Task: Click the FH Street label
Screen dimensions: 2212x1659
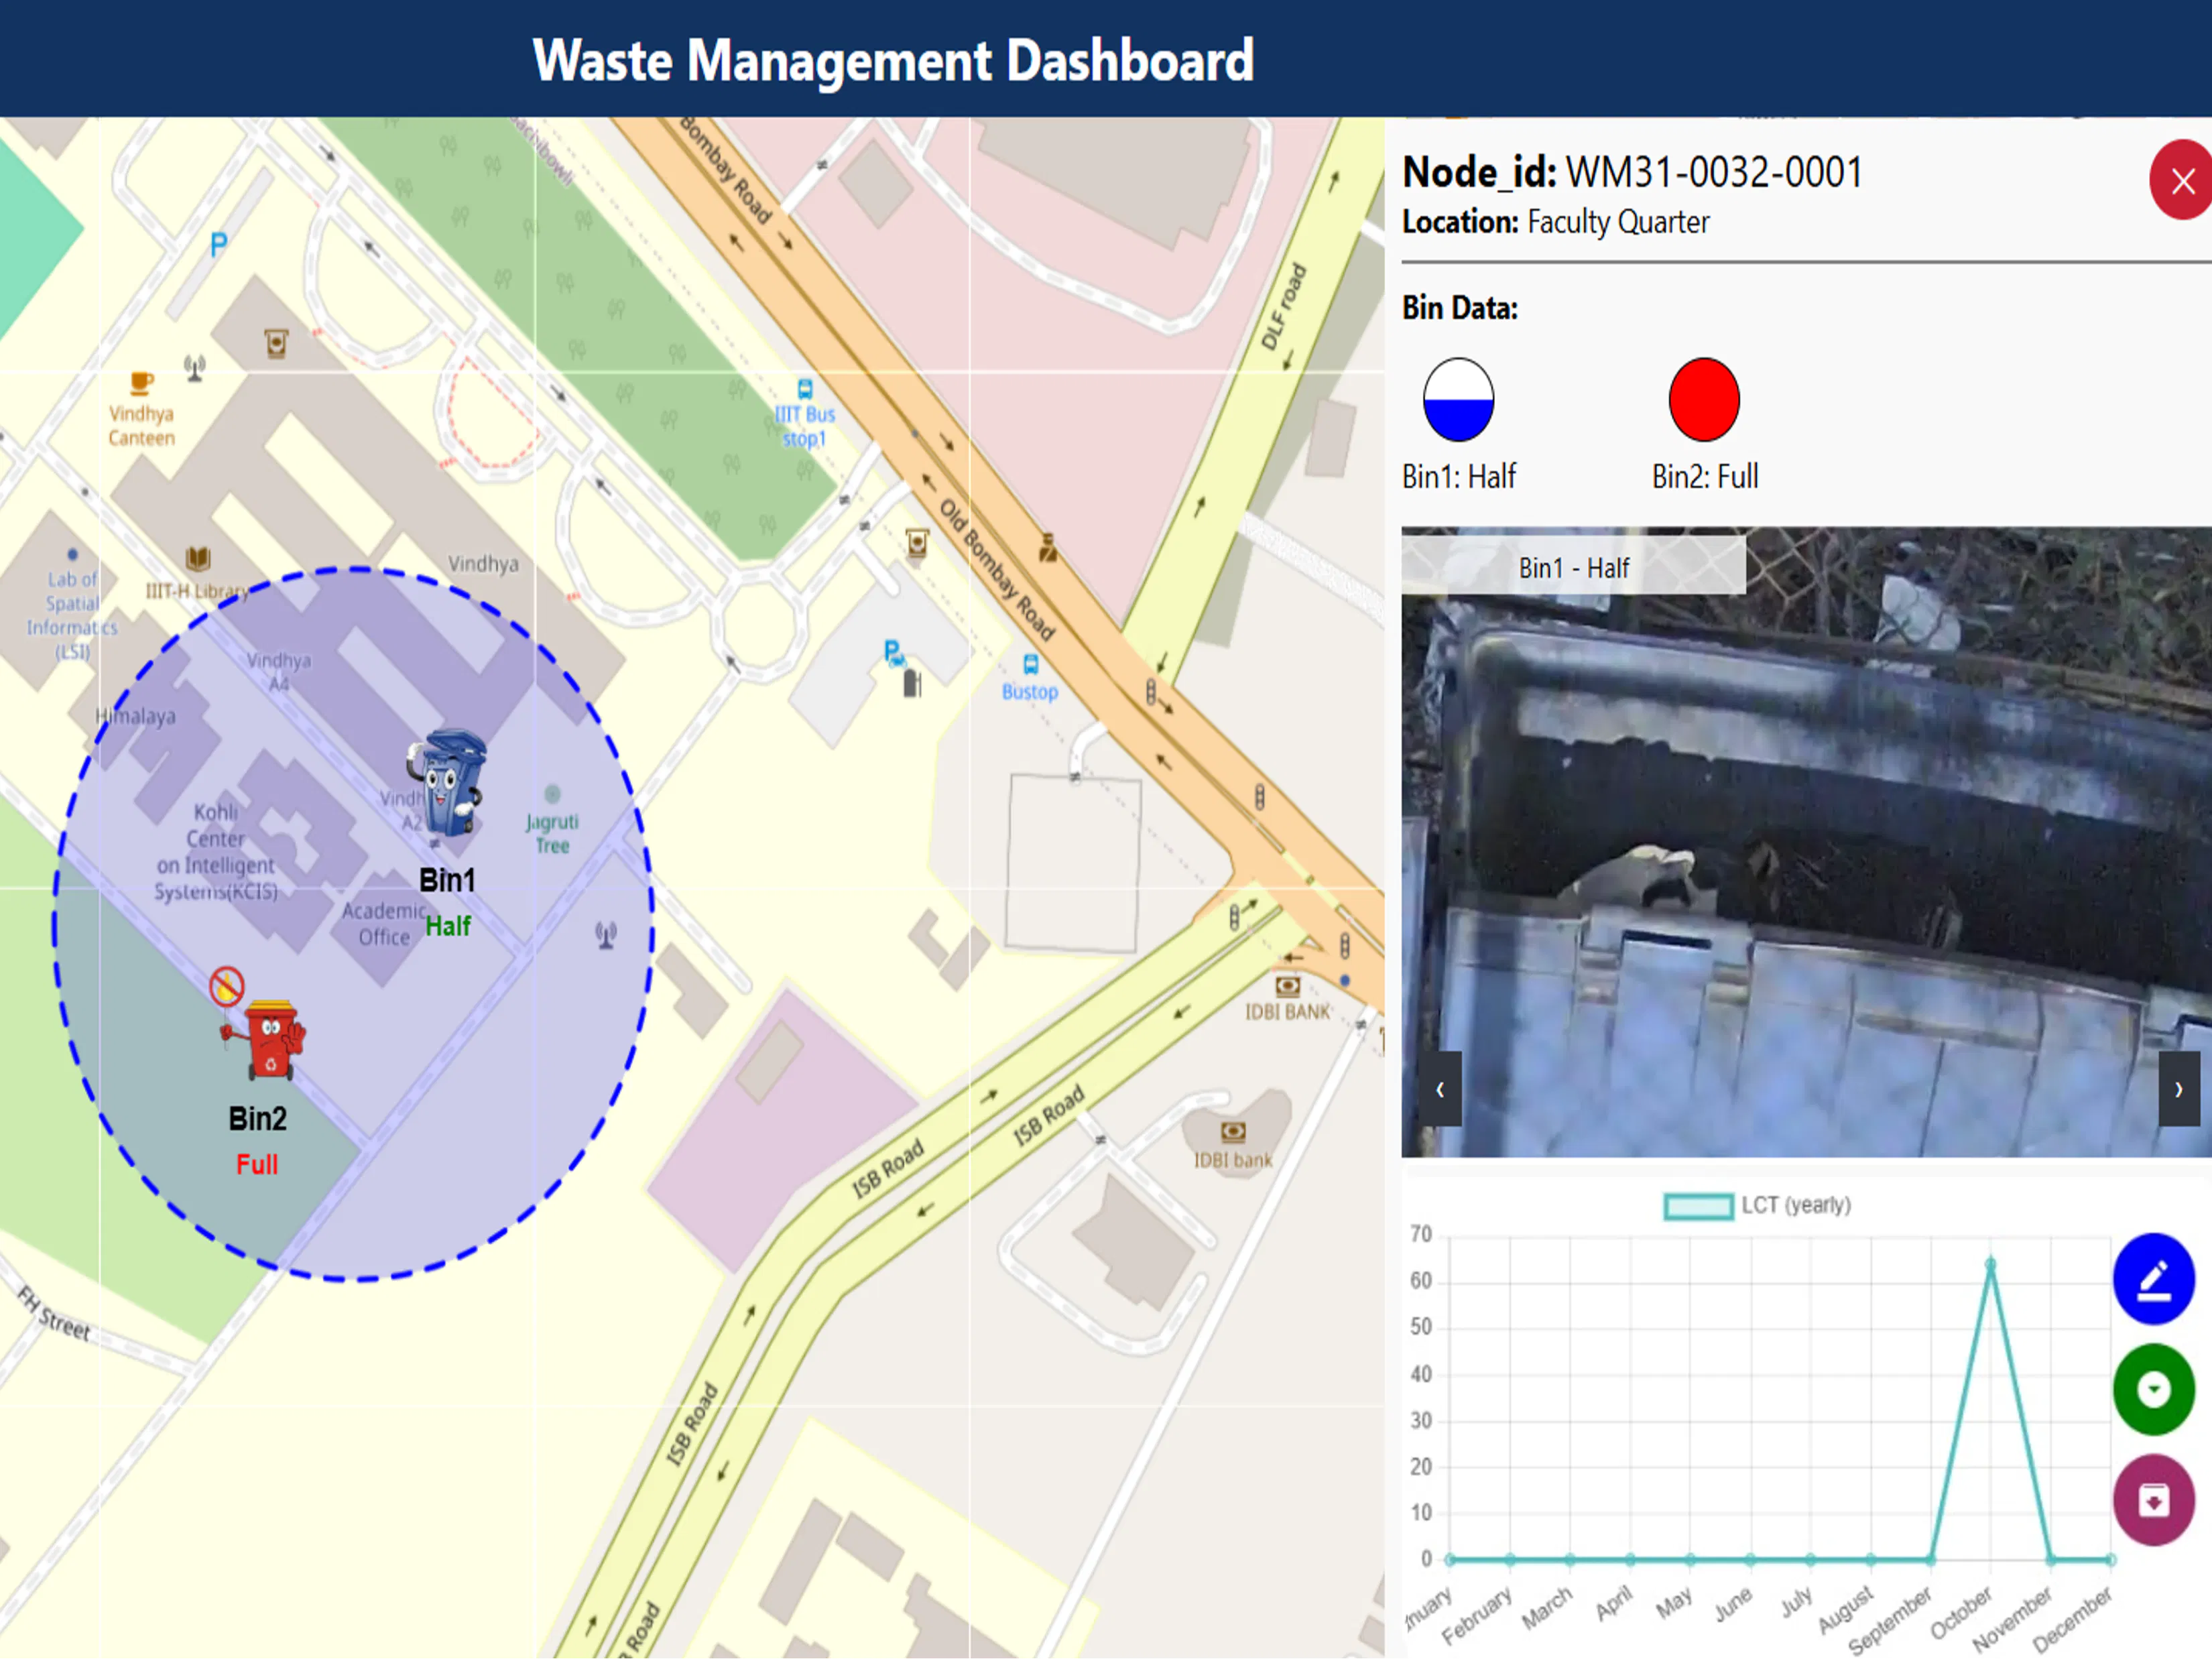Action: coord(54,1314)
